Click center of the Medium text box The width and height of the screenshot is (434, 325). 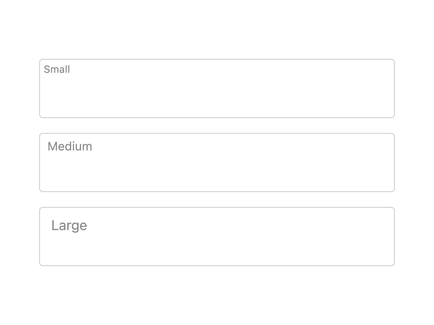[x=217, y=162]
